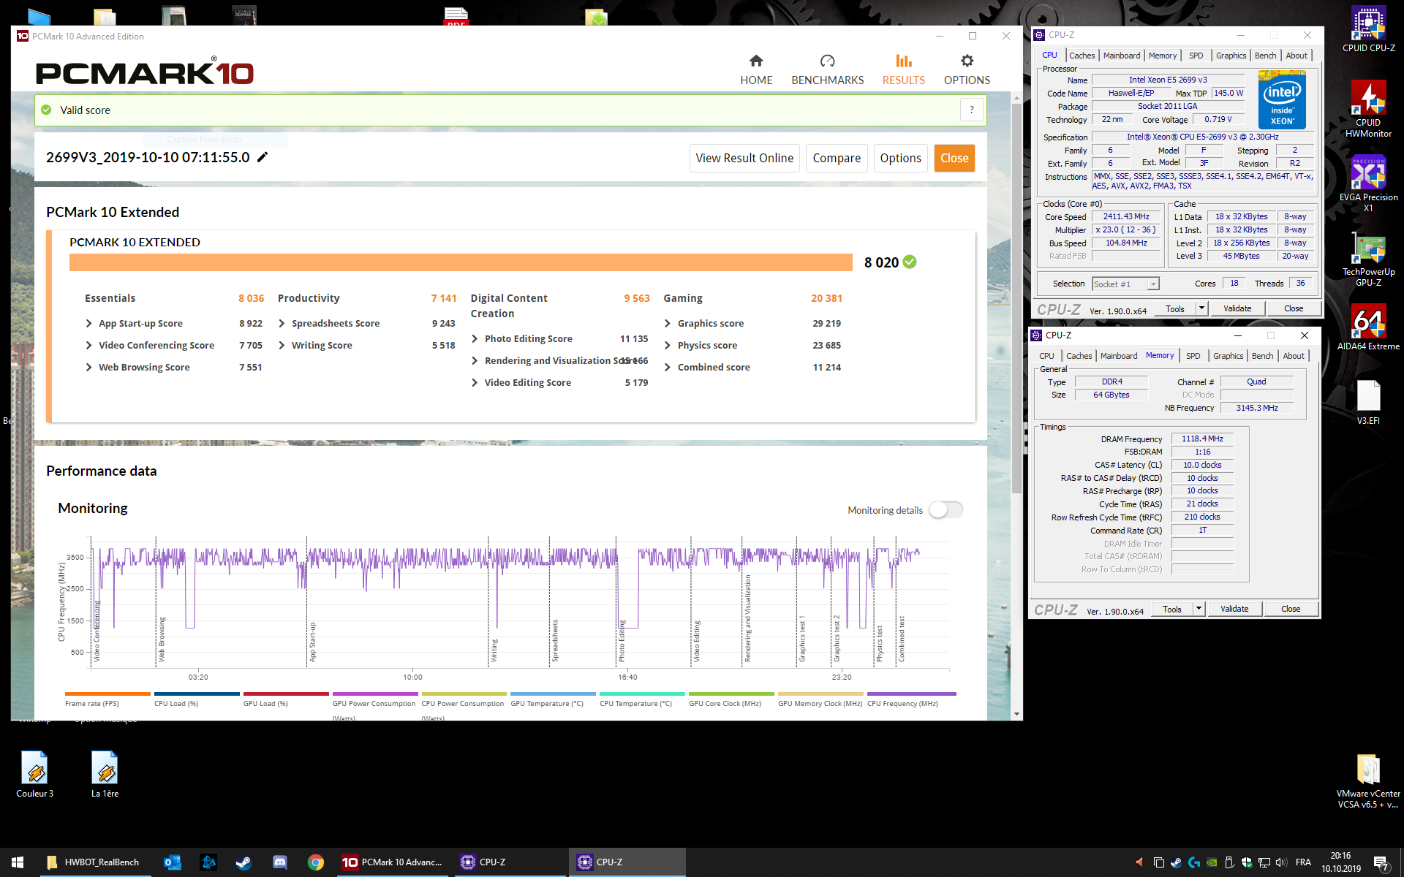Expand Writing Score
This screenshot has width=1404, height=877.
pyautogui.click(x=282, y=345)
